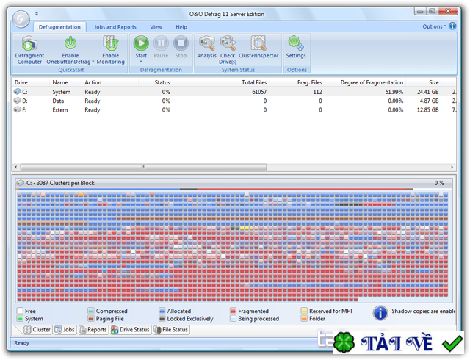The height and width of the screenshot is (360, 470).
Task: Open the Settings gear icon
Action: pos(296,45)
